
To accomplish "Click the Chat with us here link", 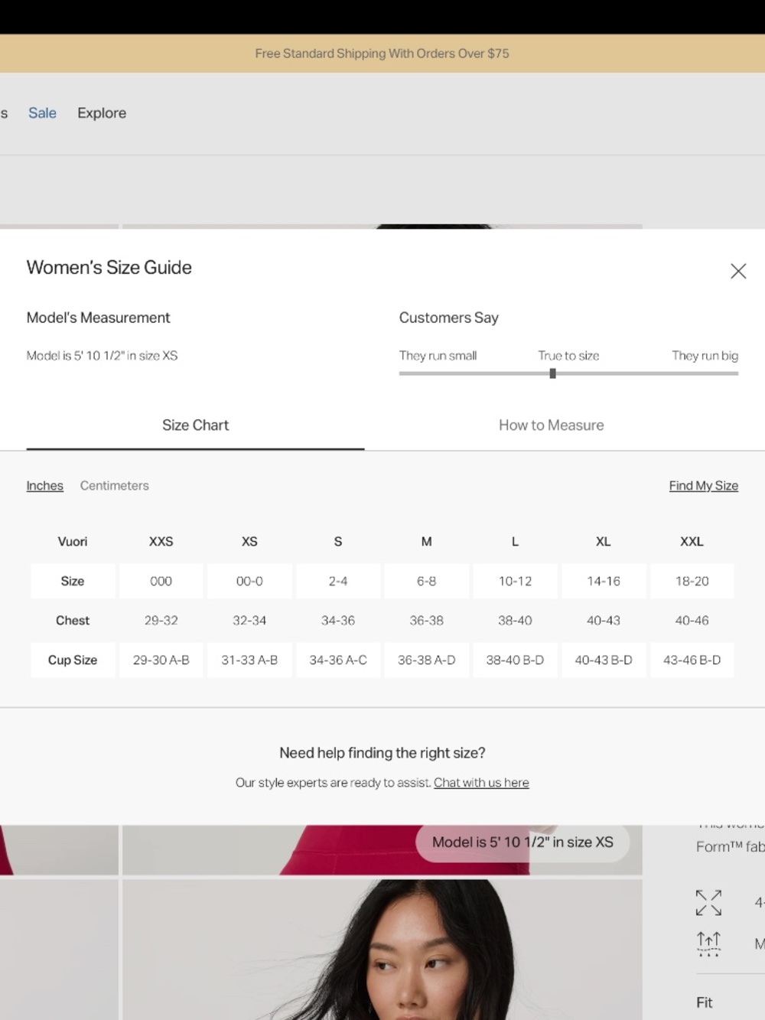I will pos(481,783).
